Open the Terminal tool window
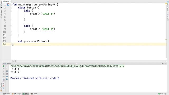 [x=7, y=94]
